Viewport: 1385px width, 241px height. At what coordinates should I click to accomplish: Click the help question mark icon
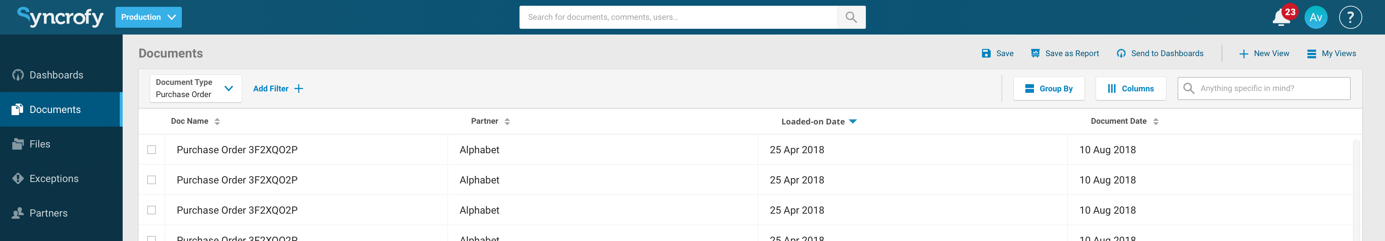point(1350,17)
